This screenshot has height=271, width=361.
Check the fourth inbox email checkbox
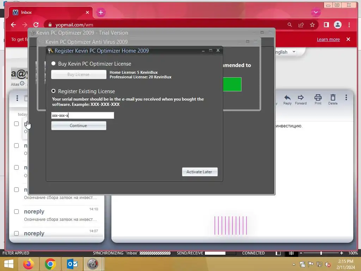click(16, 189)
